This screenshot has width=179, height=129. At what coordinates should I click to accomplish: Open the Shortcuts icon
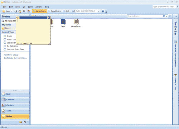(x=24, y=122)
